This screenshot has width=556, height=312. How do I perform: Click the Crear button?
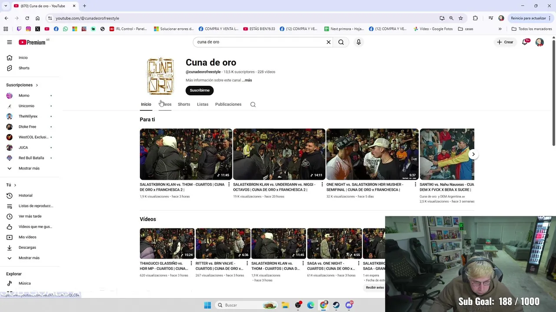pos(505,42)
